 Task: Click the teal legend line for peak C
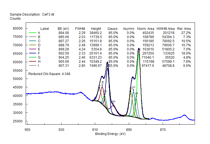click(x=33, y=41)
